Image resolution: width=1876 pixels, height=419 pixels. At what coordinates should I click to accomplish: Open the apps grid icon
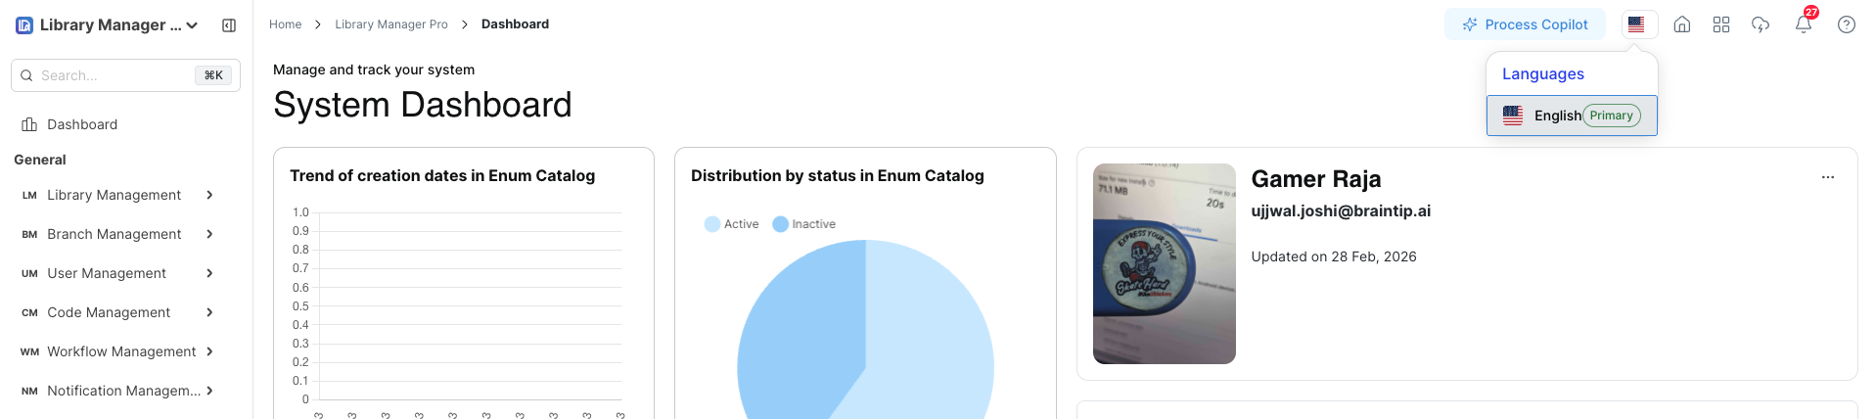(1720, 24)
